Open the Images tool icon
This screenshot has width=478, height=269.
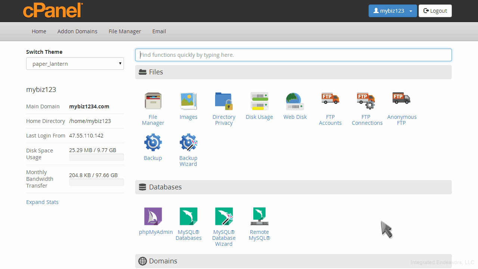pyautogui.click(x=188, y=101)
